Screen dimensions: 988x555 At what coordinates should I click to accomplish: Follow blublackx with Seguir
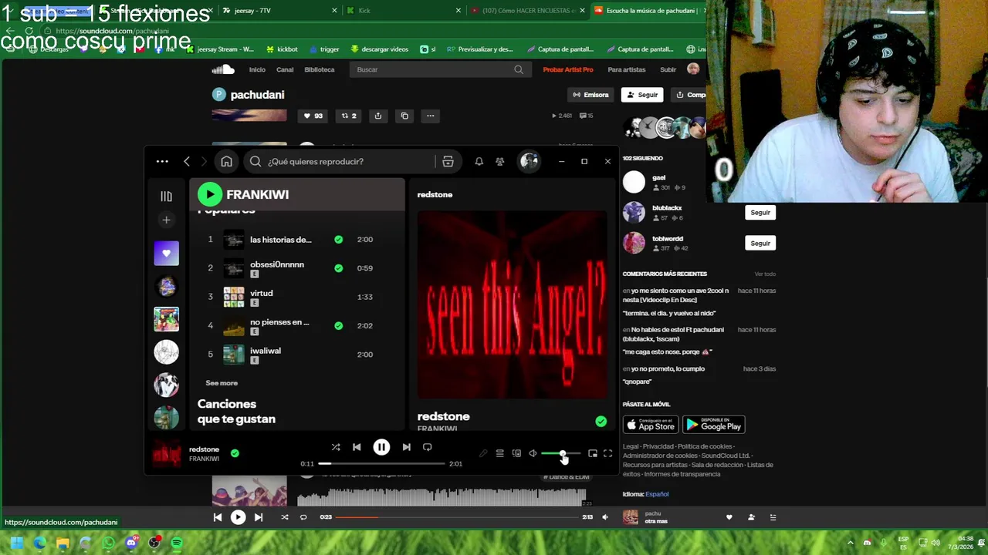click(760, 213)
